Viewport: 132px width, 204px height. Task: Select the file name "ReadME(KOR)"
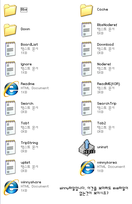coord(109,84)
